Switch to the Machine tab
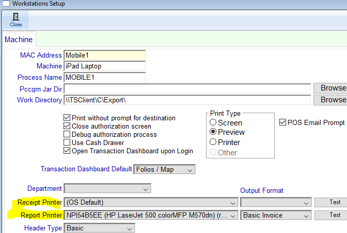Image resolution: width=347 pixels, height=233 pixels. click(19, 40)
